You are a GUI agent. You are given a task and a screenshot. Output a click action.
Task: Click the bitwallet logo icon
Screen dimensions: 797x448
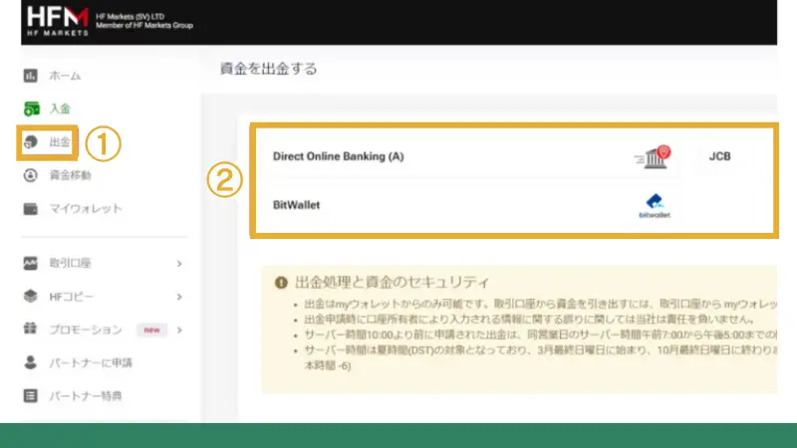click(655, 206)
